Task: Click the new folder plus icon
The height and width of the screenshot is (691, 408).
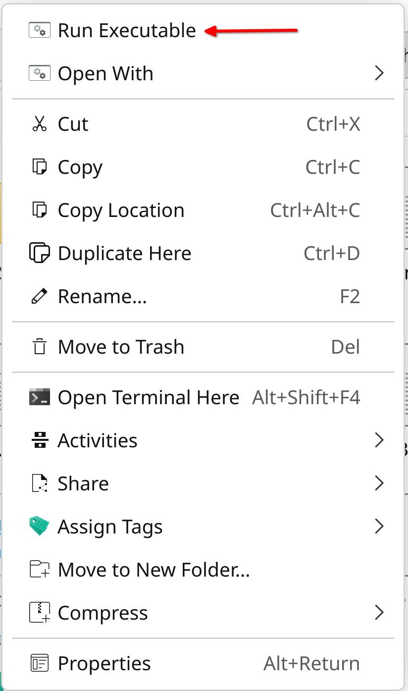Action: pyautogui.click(x=40, y=570)
